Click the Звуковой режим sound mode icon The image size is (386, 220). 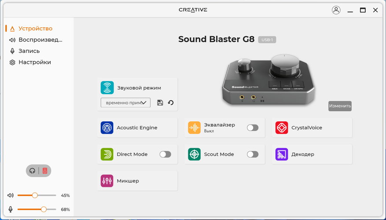(107, 88)
